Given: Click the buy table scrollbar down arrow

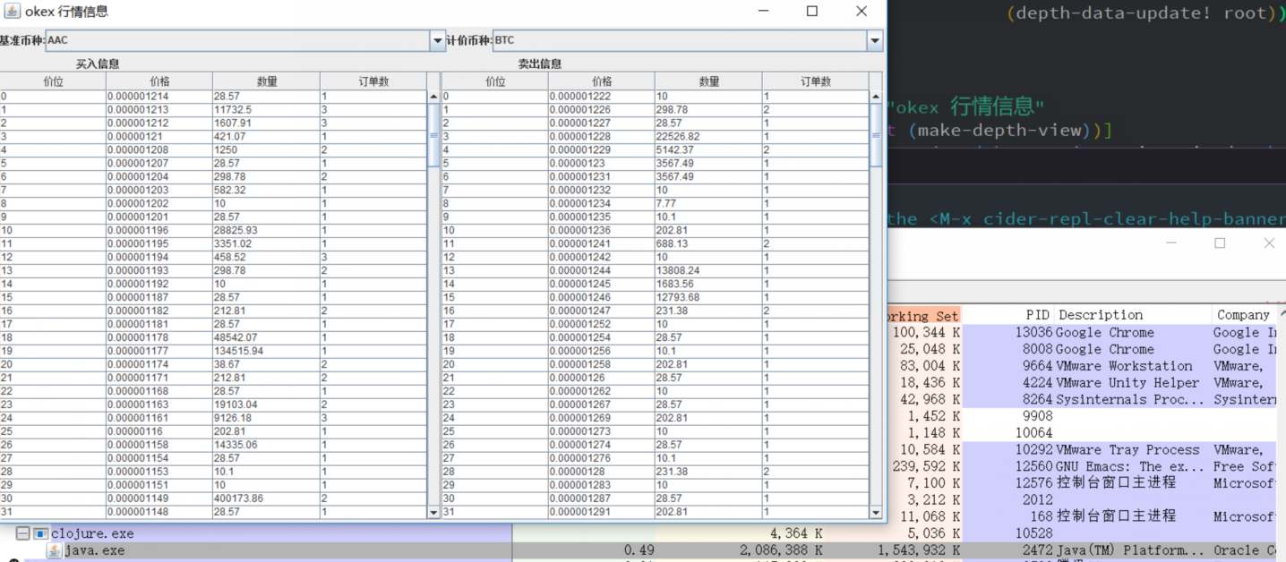Looking at the screenshot, I should 434,513.
